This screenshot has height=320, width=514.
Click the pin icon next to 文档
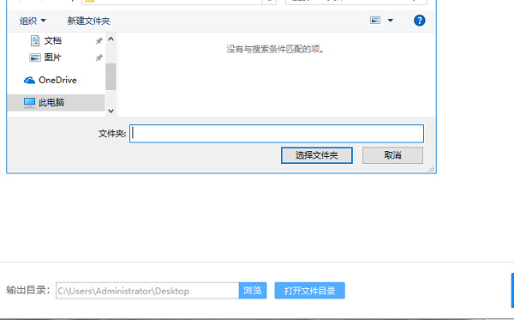(99, 41)
